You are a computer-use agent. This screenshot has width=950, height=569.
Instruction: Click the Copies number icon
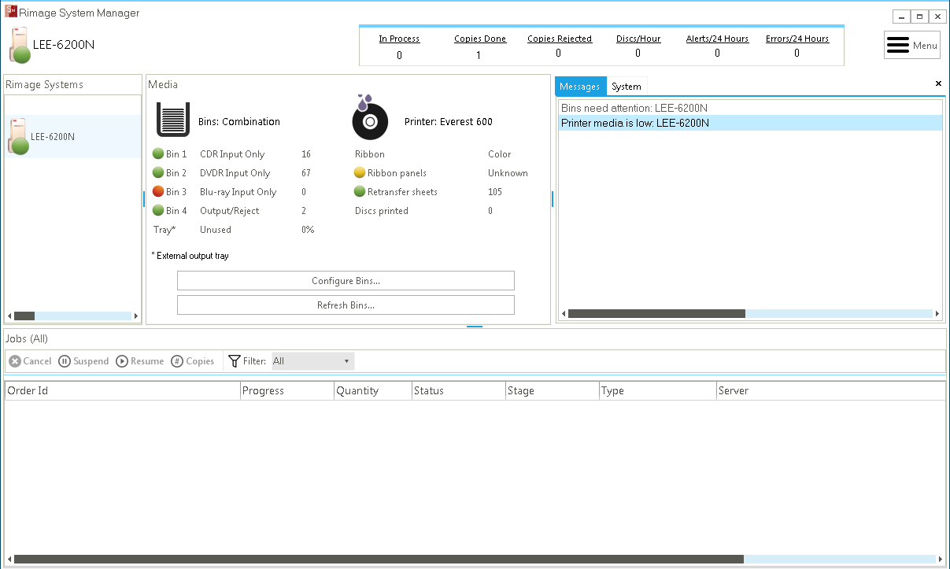(x=177, y=361)
